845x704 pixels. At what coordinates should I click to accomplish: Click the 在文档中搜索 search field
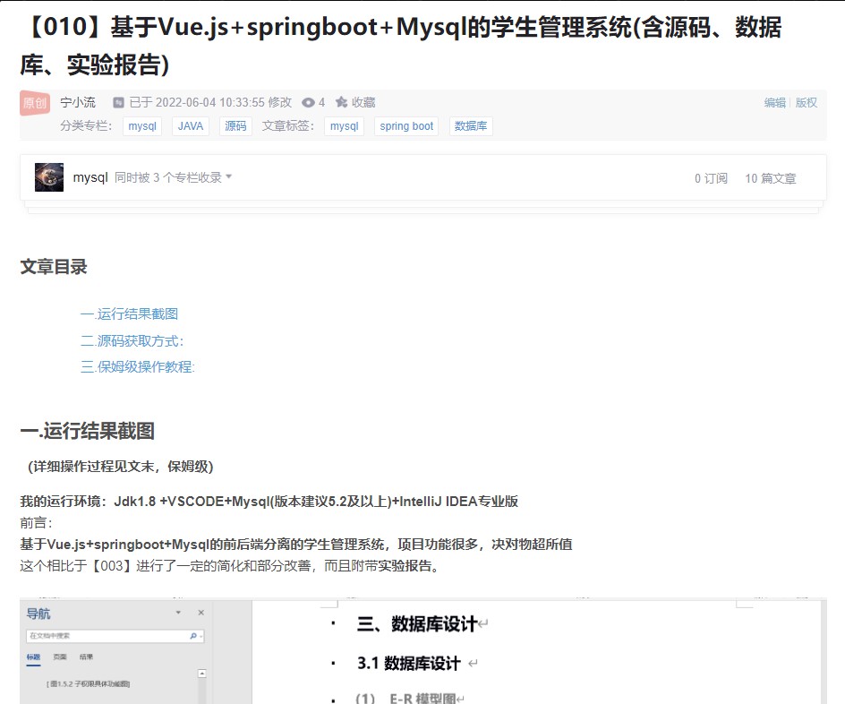(103, 636)
